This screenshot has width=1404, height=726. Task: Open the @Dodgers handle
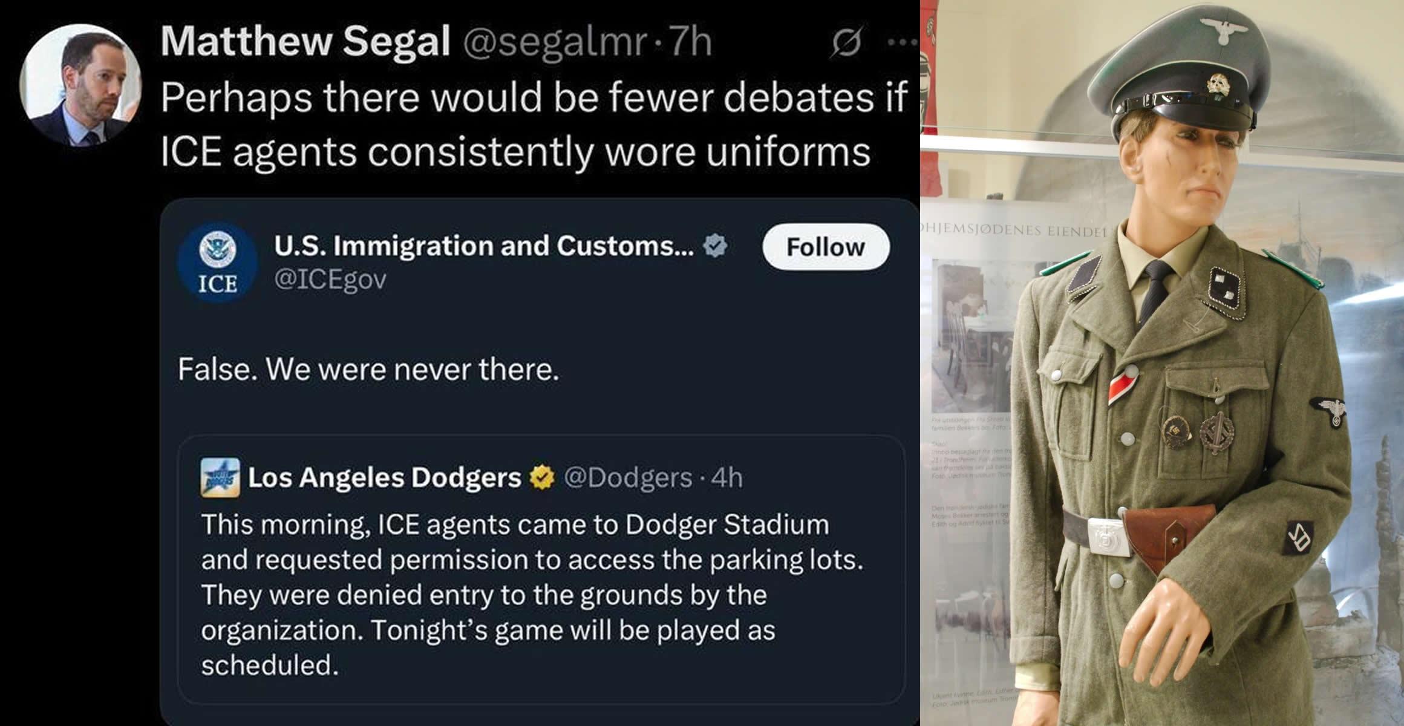[628, 478]
